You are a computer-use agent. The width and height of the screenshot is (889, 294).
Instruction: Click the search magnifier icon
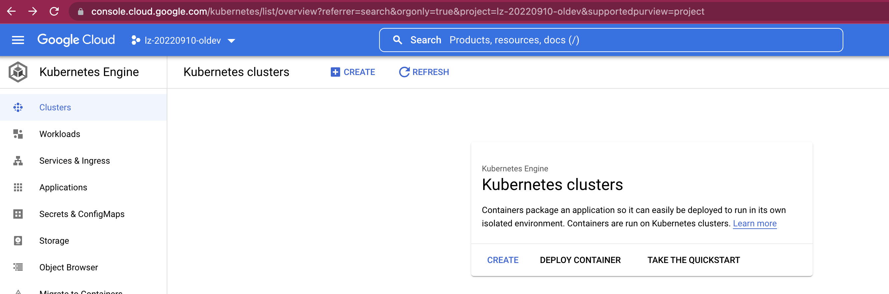[397, 40]
